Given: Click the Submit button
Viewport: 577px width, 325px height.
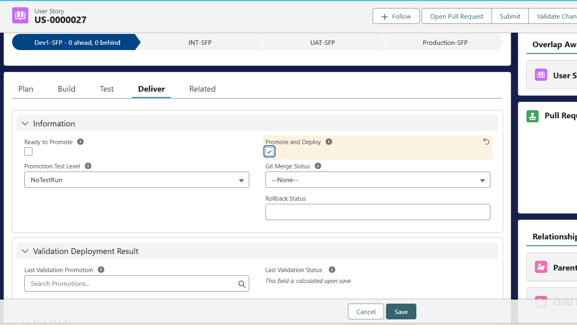Looking at the screenshot, I should point(510,16).
